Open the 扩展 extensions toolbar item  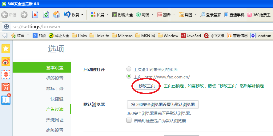point(97,15)
